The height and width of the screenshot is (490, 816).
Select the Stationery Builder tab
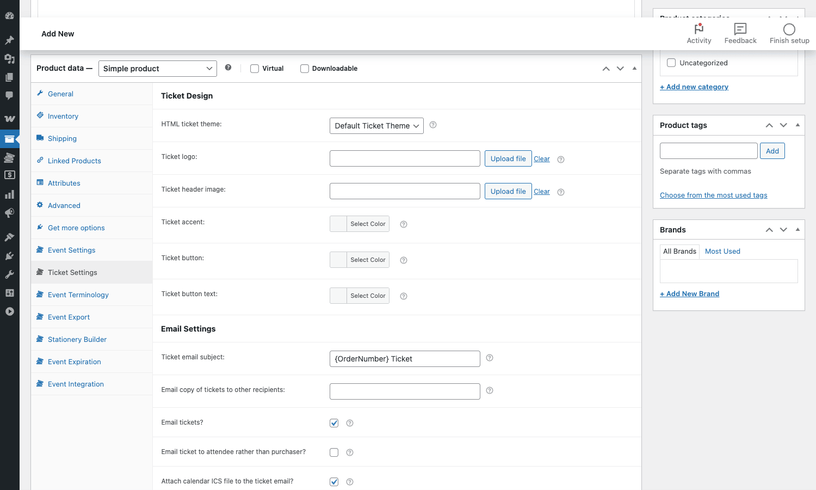click(x=91, y=339)
